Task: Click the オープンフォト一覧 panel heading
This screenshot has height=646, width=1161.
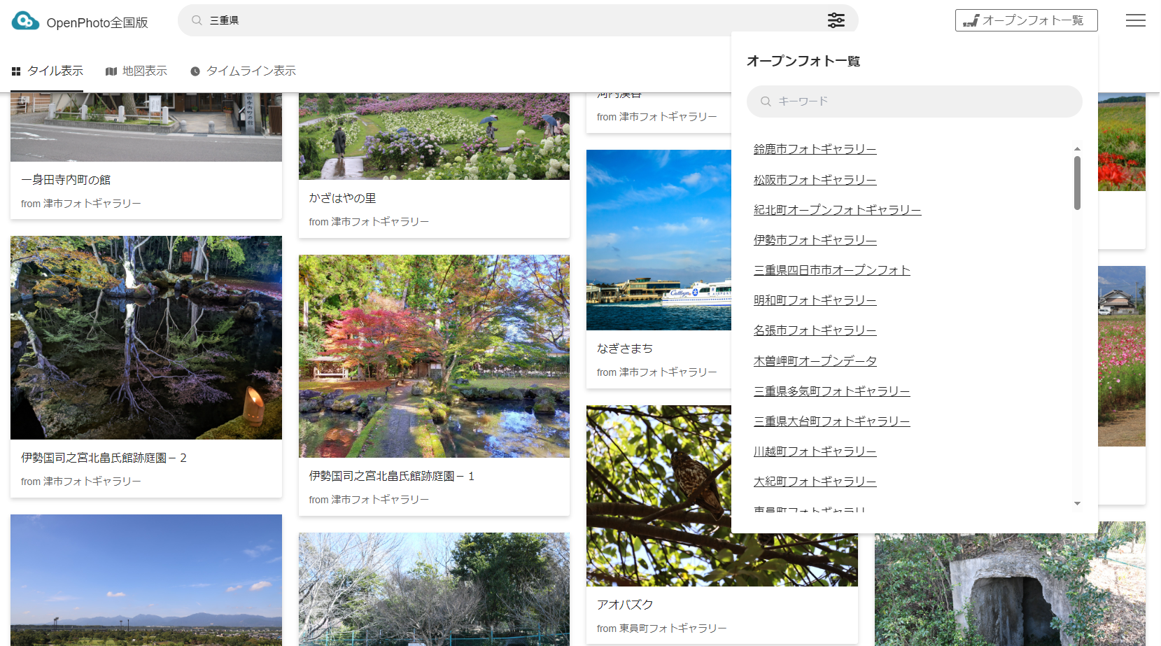Action: coord(803,61)
